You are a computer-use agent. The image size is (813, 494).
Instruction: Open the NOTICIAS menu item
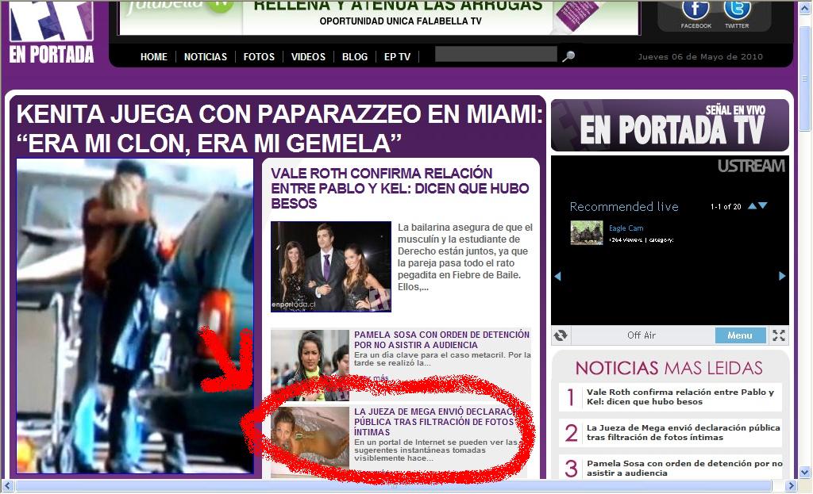point(206,56)
